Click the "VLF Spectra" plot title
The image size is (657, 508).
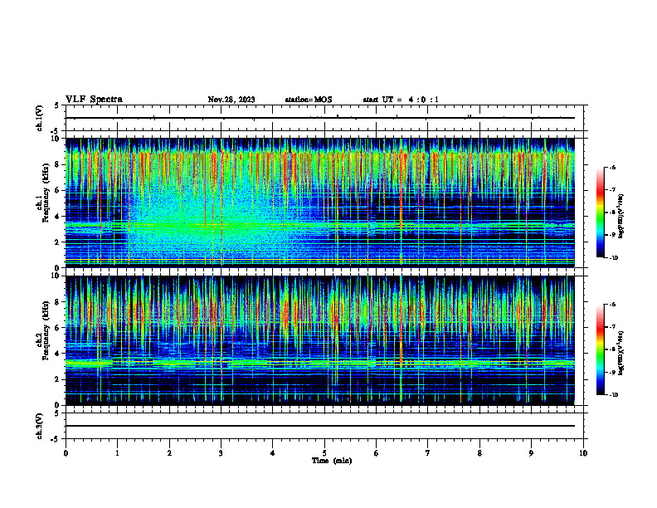[x=94, y=100]
